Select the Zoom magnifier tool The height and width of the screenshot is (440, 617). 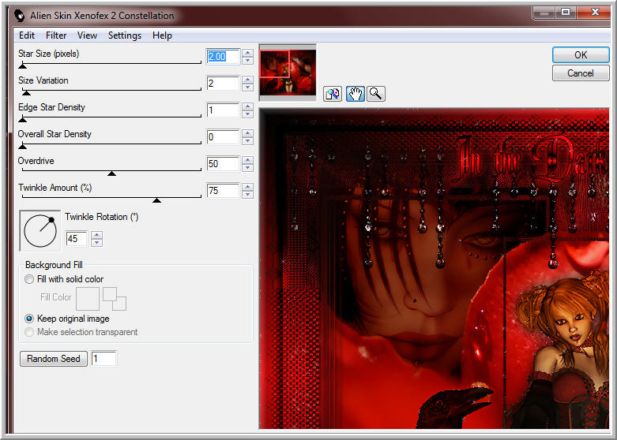click(376, 94)
